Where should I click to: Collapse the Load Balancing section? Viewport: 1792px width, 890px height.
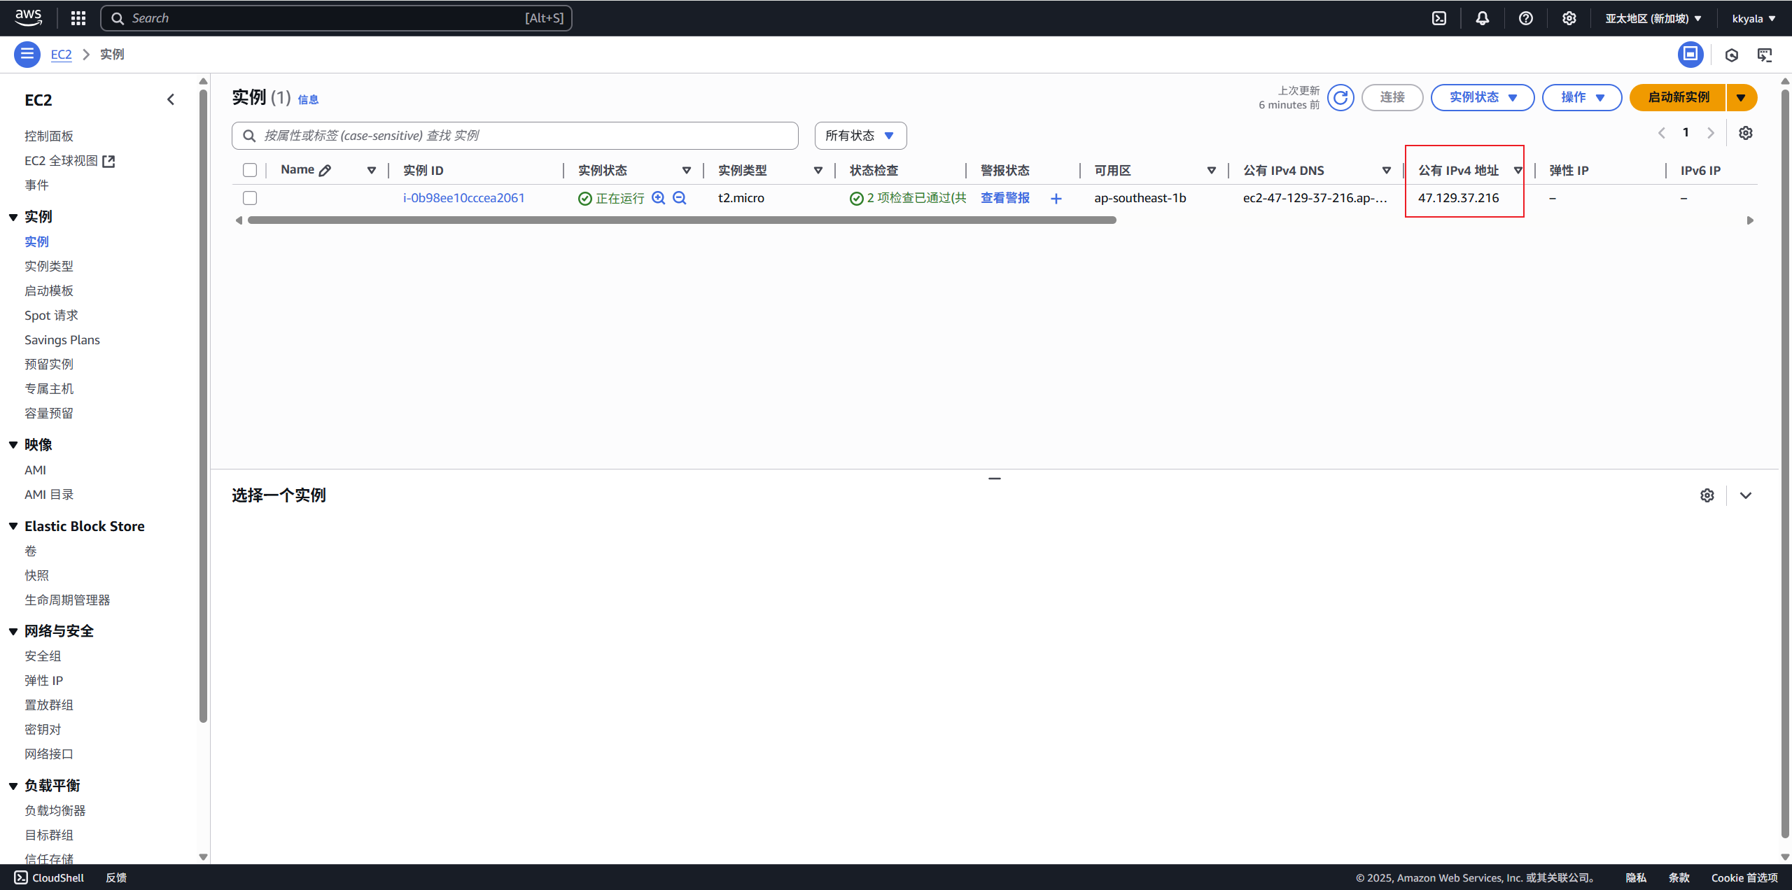coord(13,786)
